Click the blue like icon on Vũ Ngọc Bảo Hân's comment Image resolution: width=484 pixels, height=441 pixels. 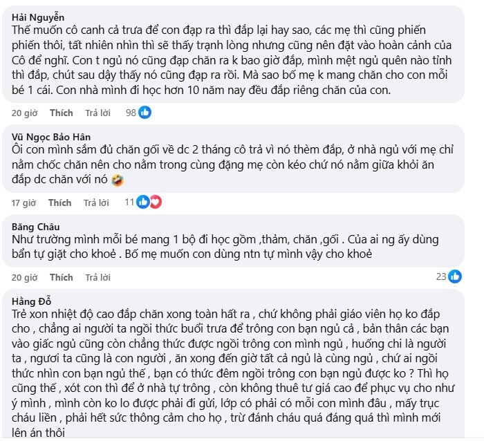[143, 203]
